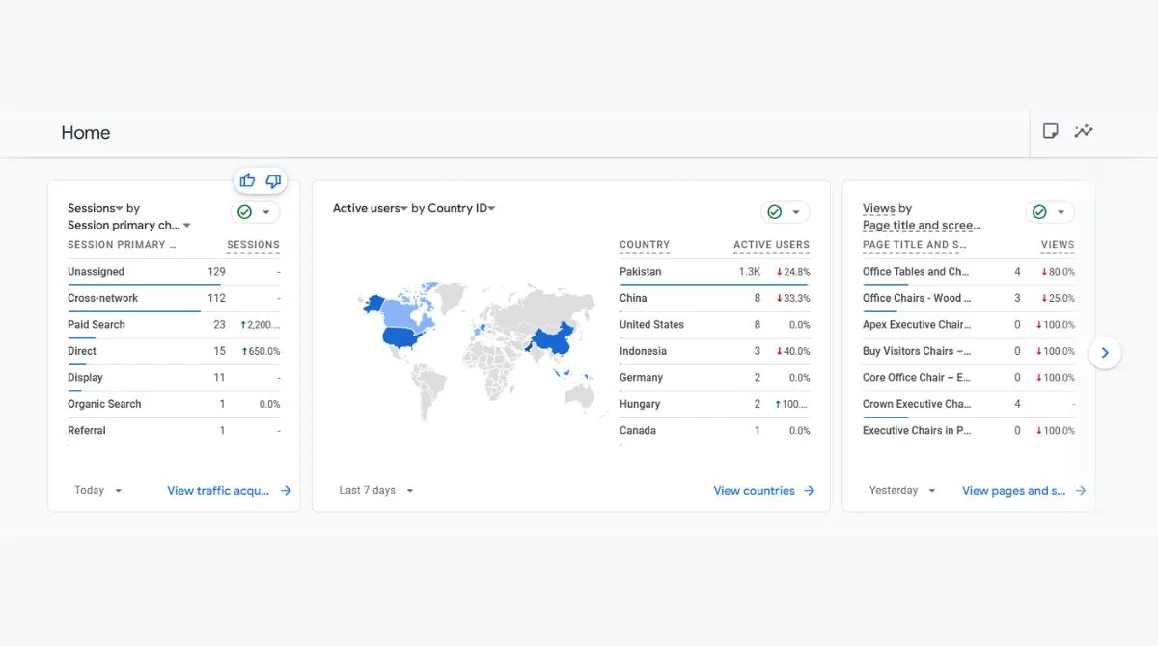Select the Cross-network channel row
Screen dimensions: 1158x646
click(x=174, y=299)
